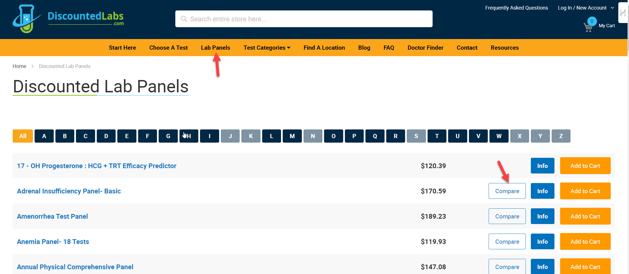This screenshot has width=629, height=274.
Task: Add Annual Physical Comprehensive Panel to cart
Action: pos(585,266)
